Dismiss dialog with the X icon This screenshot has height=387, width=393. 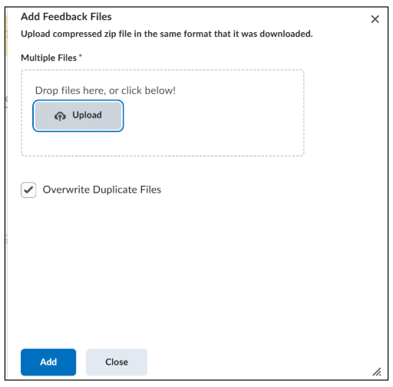pyautogui.click(x=375, y=19)
